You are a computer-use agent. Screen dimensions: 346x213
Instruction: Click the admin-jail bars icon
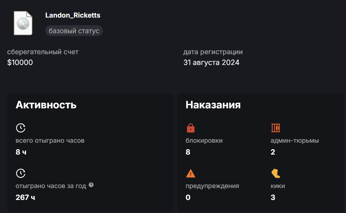(275, 128)
